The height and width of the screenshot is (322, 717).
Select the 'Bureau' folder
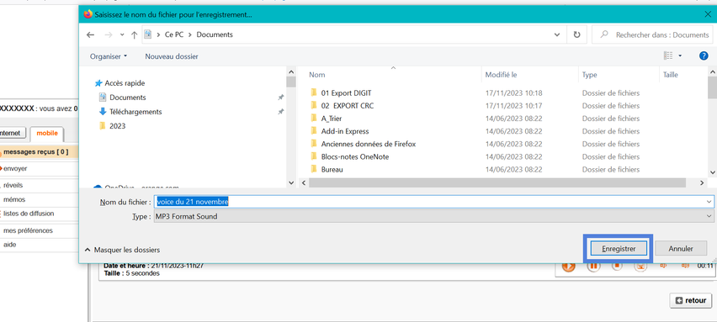332,170
